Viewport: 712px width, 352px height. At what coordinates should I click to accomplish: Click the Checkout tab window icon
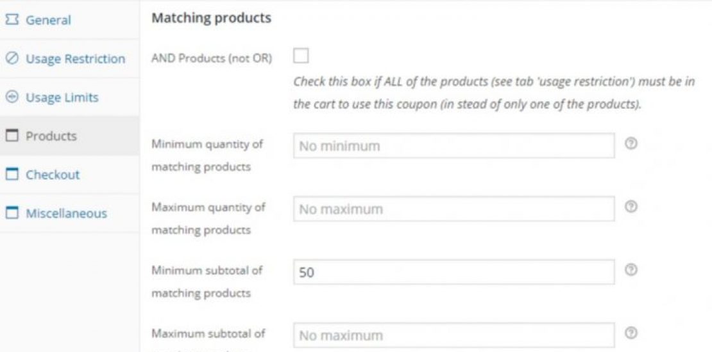point(11,174)
